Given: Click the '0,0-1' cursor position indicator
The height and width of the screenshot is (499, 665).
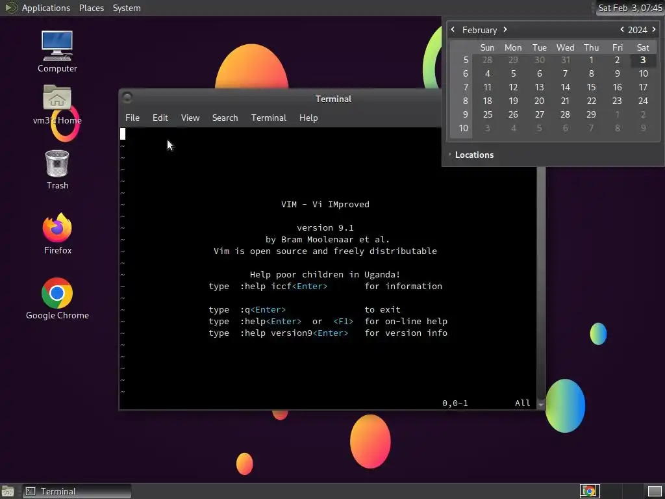Looking at the screenshot, I should tap(455, 403).
